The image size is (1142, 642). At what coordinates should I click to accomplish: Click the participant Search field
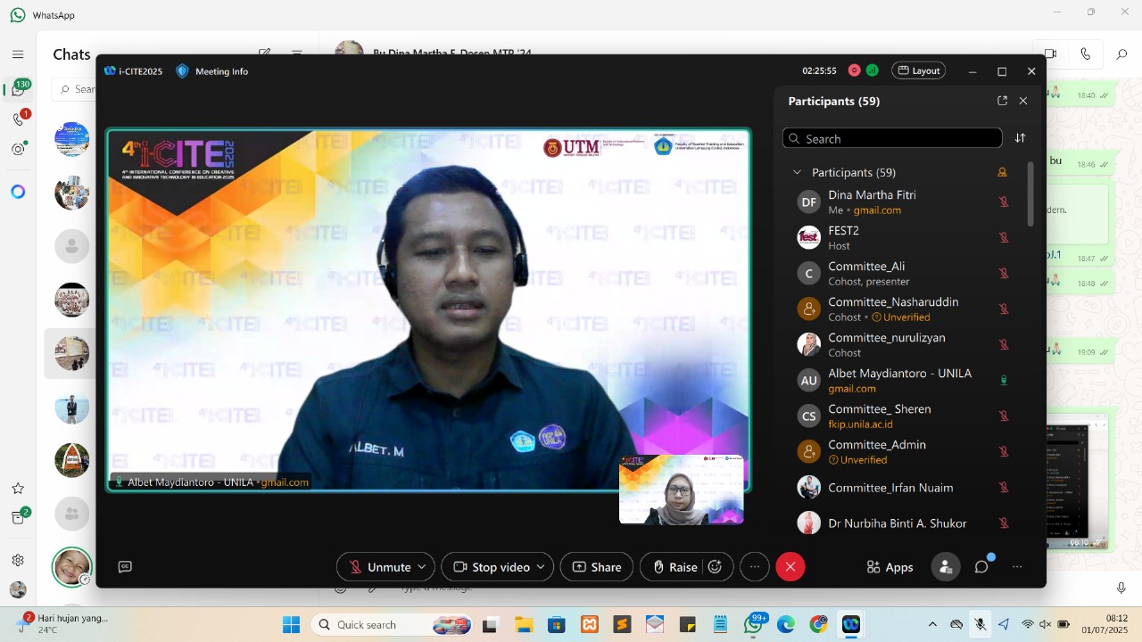892,138
